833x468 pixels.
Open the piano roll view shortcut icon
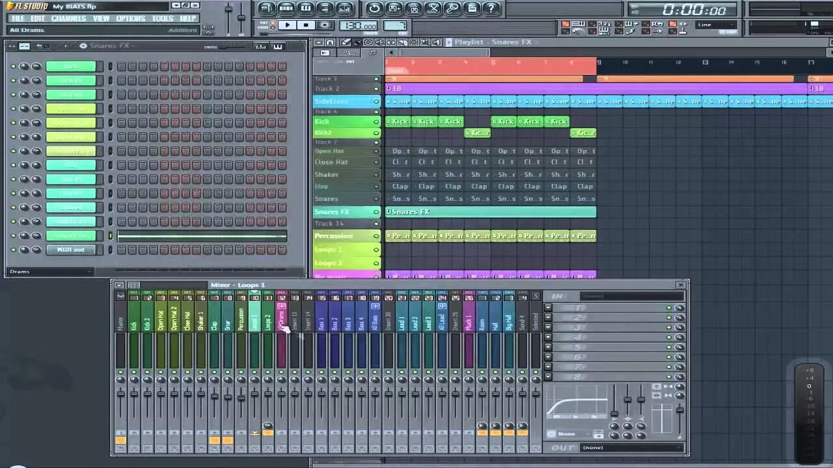[x=306, y=8]
